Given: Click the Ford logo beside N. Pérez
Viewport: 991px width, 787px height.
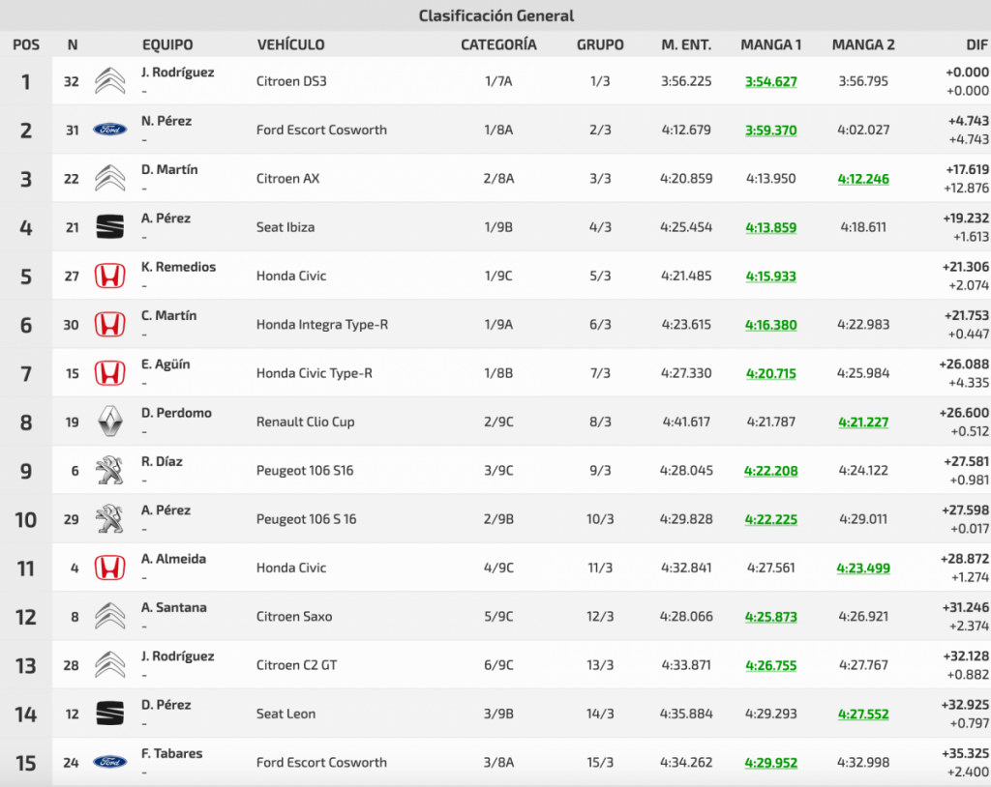Looking at the screenshot, I should 109,130.
